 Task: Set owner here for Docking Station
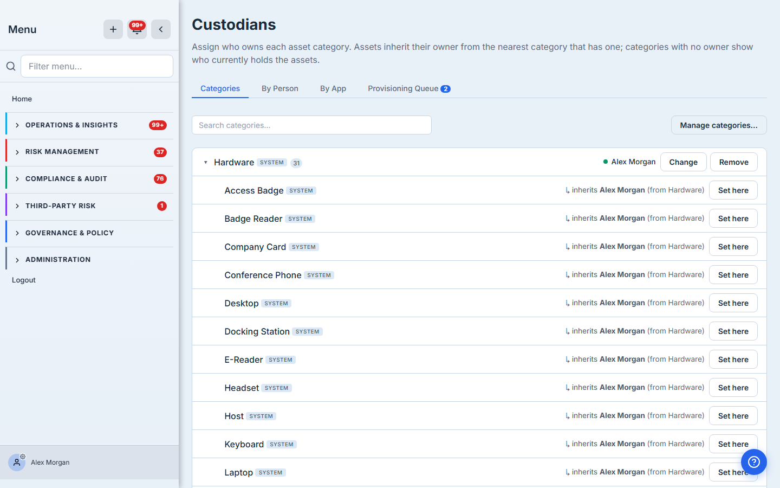pyautogui.click(x=733, y=331)
